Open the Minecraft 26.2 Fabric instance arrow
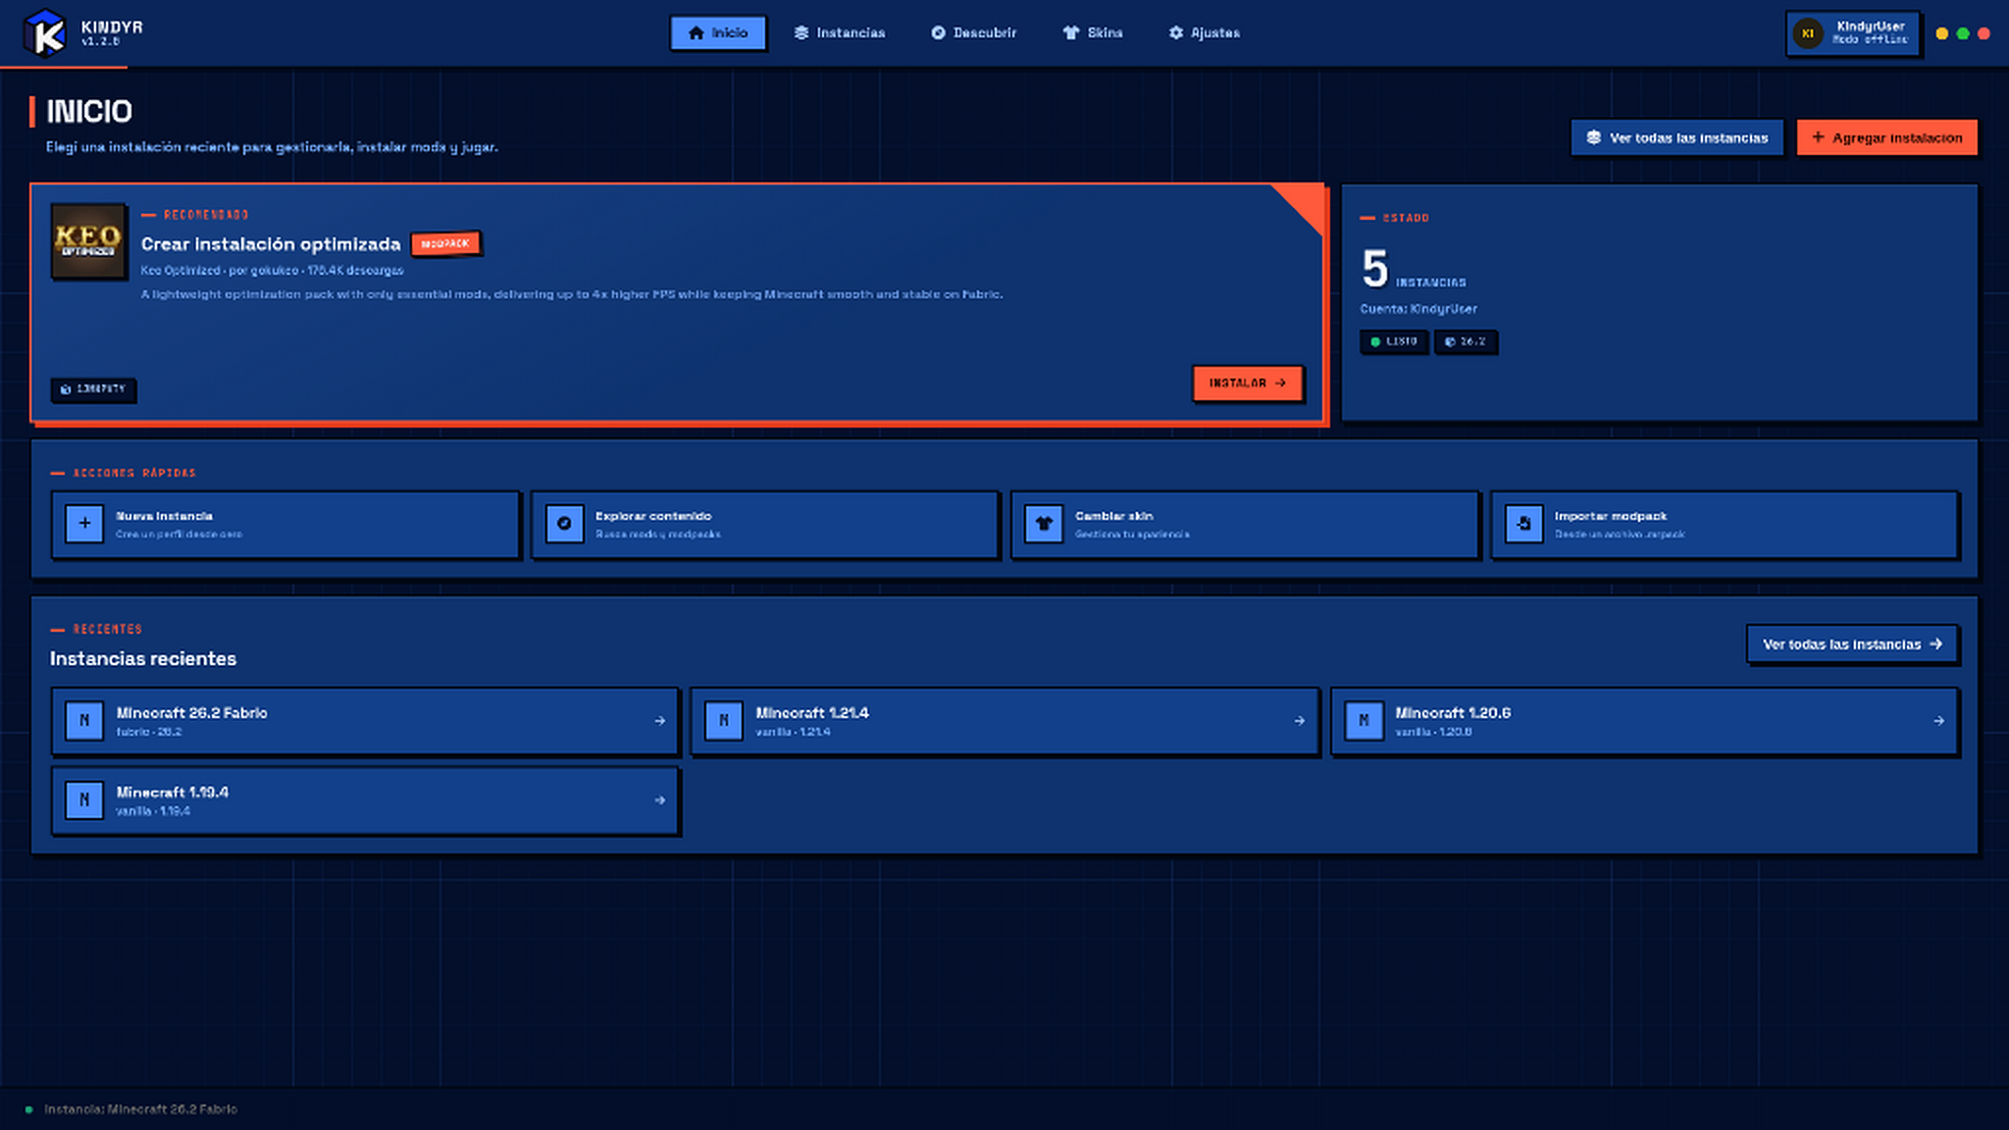The image size is (2009, 1130). coord(659,721)
